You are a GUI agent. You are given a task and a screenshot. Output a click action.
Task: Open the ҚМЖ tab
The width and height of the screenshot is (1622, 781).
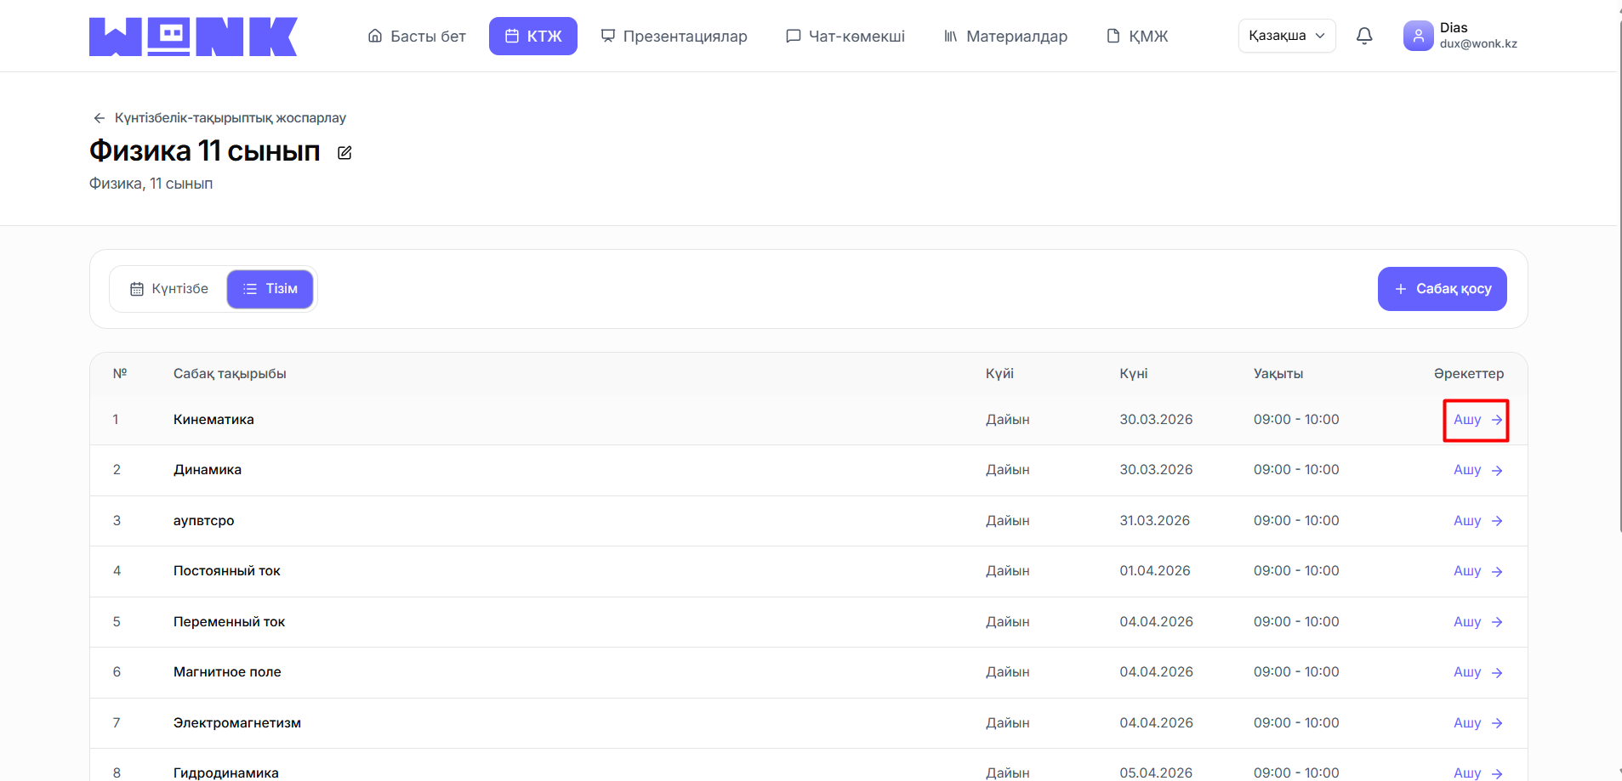tap(1137, 37)
